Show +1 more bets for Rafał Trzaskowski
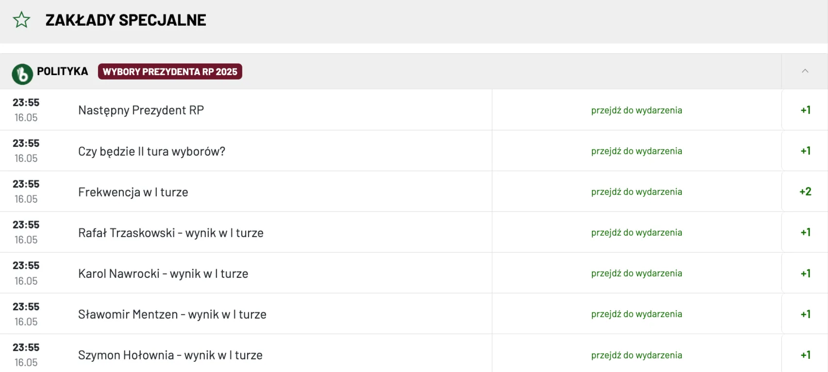828x372 pixels. [805, 232]
